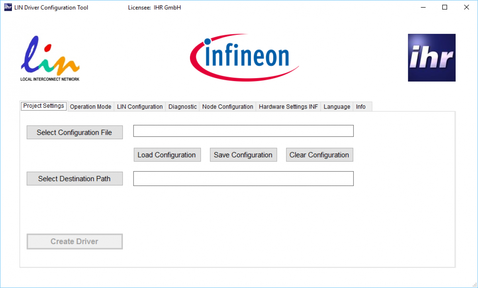The height and width of the screenshot is (288, 478).
Task: Open the Operation Mode tab
Action: [90, 107]
